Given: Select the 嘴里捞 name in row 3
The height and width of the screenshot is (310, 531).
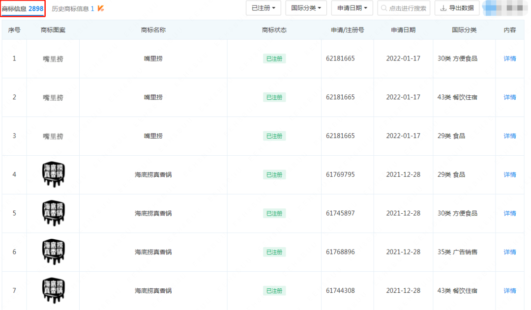Looking at the screenshot, I should pos(153,136).
